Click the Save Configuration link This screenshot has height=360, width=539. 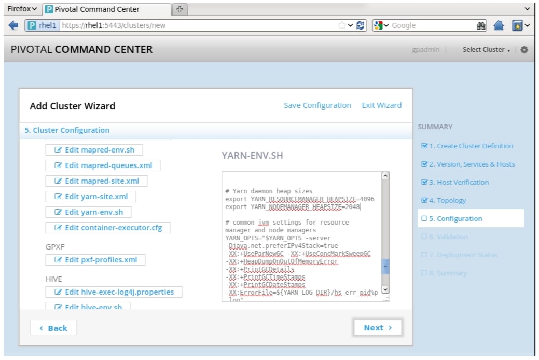[x=317, y=105]
